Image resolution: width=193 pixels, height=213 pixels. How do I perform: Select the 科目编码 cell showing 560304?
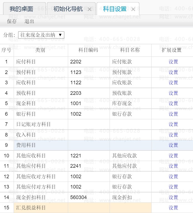[x=88, y=197]
